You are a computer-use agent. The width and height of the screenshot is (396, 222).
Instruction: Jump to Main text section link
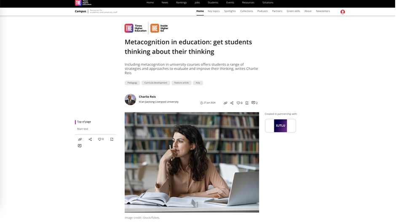coord(83,129)
